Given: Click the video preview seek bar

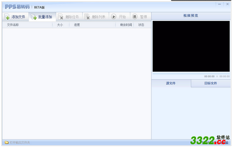Looking at the screenshot, I should coord(191,73).
